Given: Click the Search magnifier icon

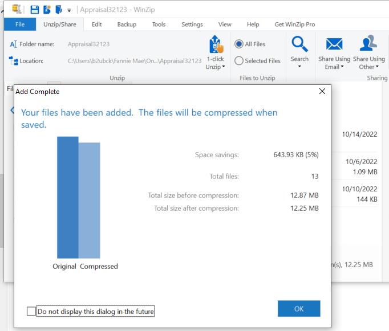Looking at the screenshot, I should 299,44.
